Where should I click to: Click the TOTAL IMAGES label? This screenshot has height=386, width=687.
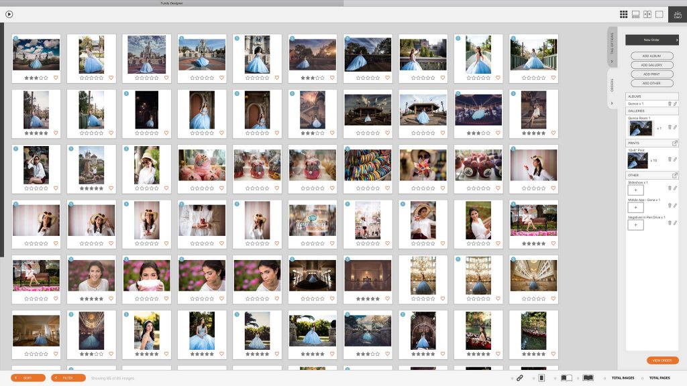click(623, 378)
